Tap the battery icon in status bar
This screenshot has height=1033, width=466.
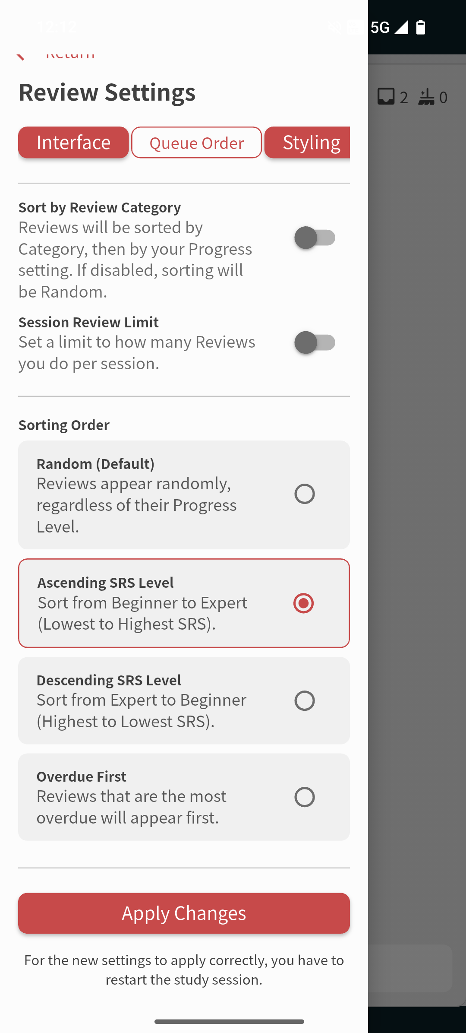[421, 27]
